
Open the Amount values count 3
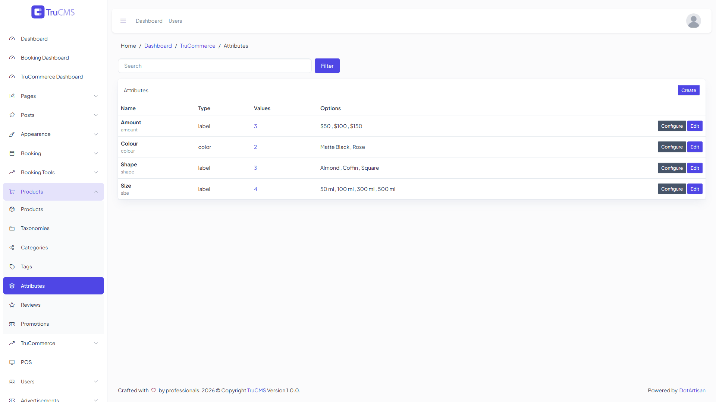pyautogui.click(x=255, y=126)
